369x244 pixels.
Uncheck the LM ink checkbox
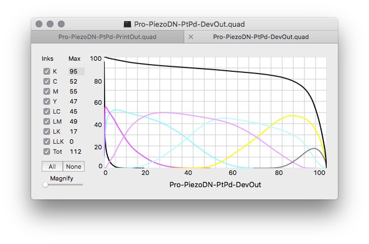point(47,121)
